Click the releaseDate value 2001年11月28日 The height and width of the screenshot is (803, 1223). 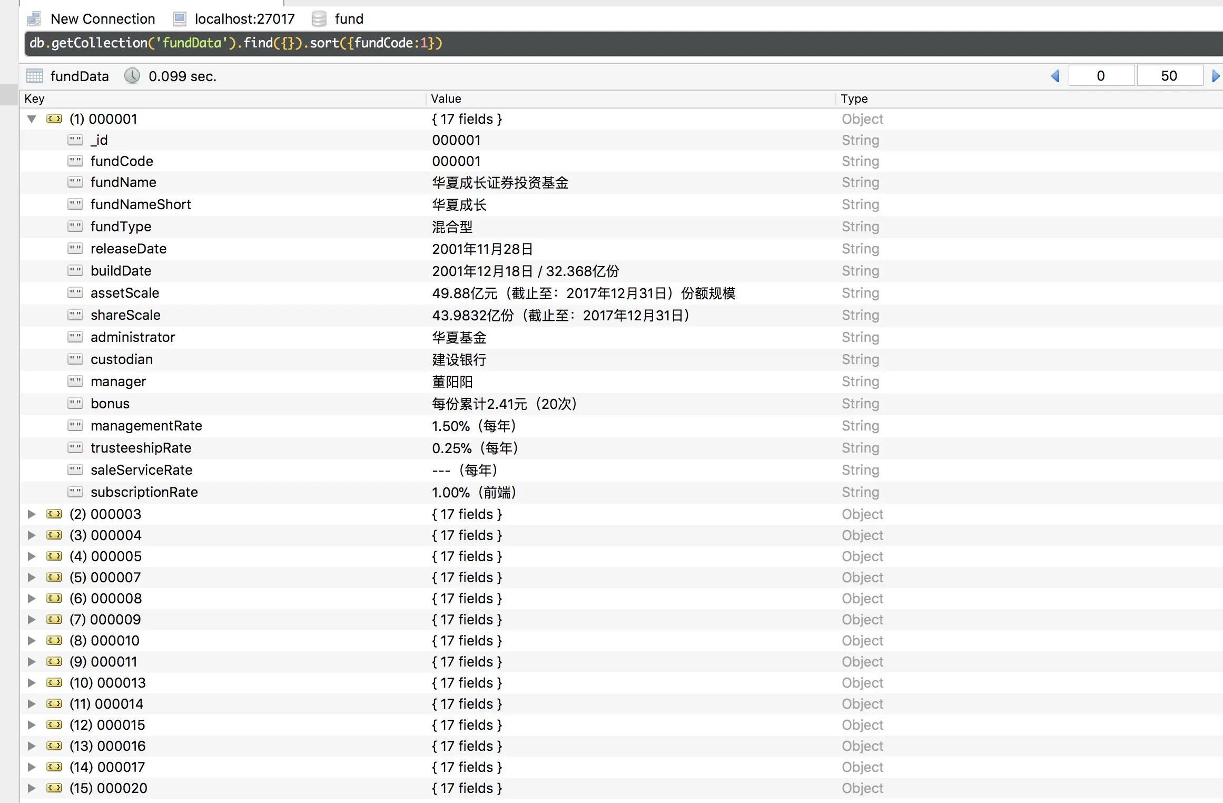[482, 249]
